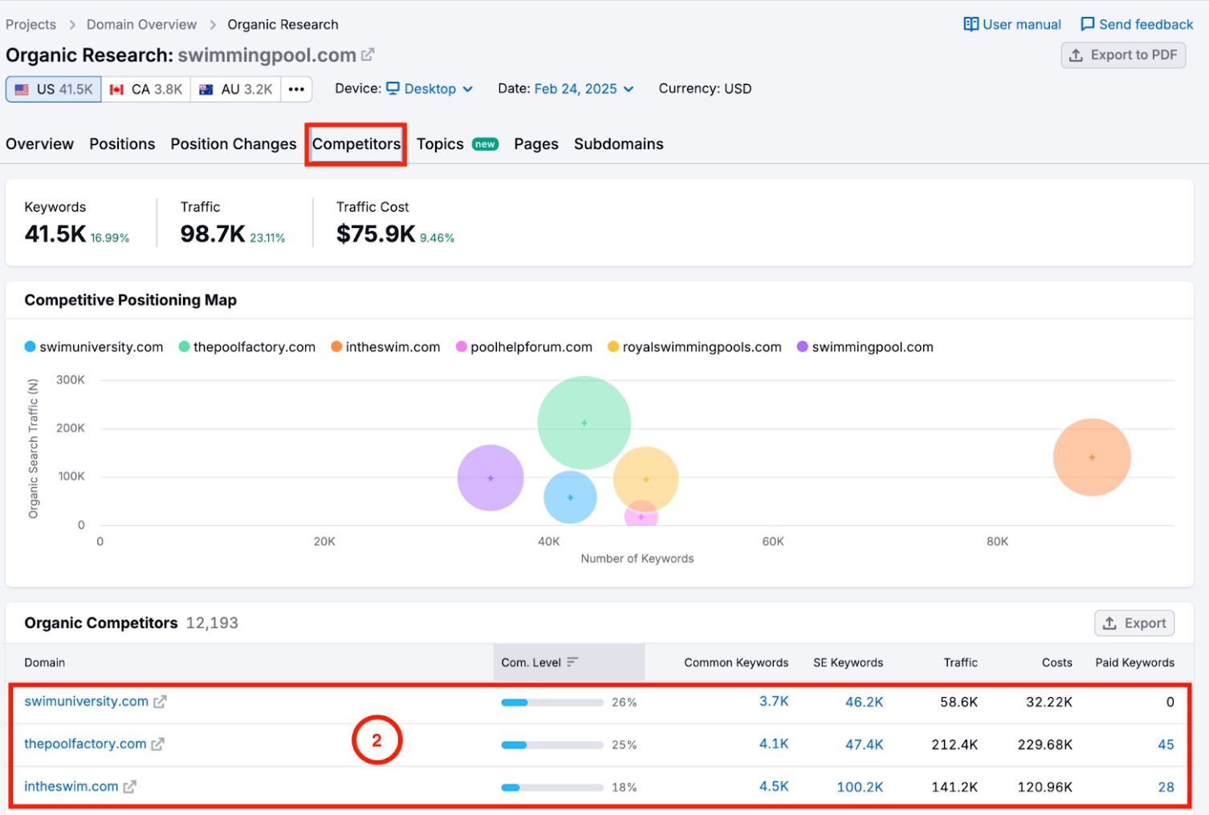Sort by Com. Level column icon

point(572,663)
